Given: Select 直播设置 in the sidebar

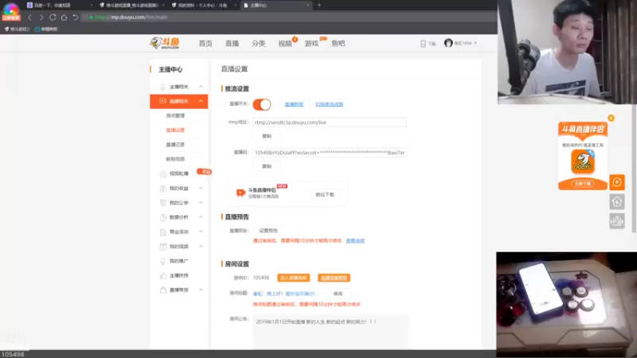Looking at the screenshot, I should point(175,130).
